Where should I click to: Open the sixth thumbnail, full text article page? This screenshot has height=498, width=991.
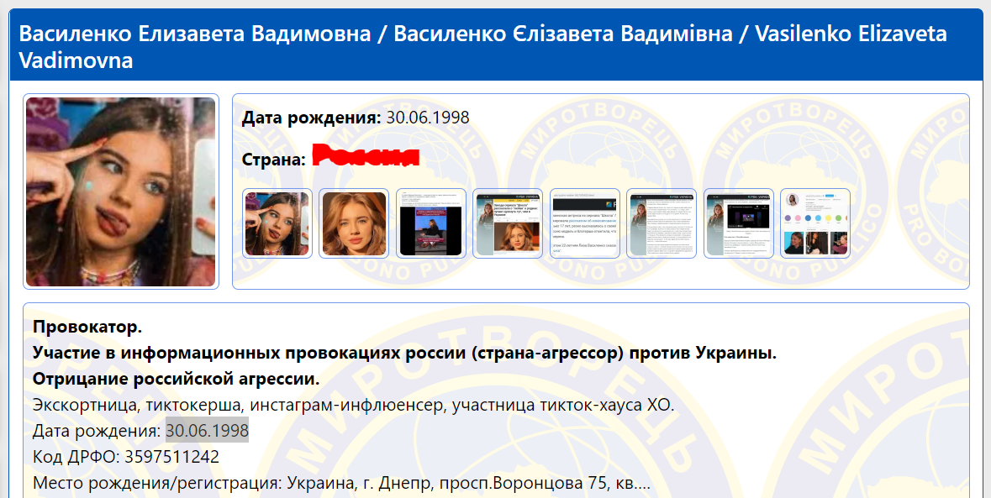662,223
